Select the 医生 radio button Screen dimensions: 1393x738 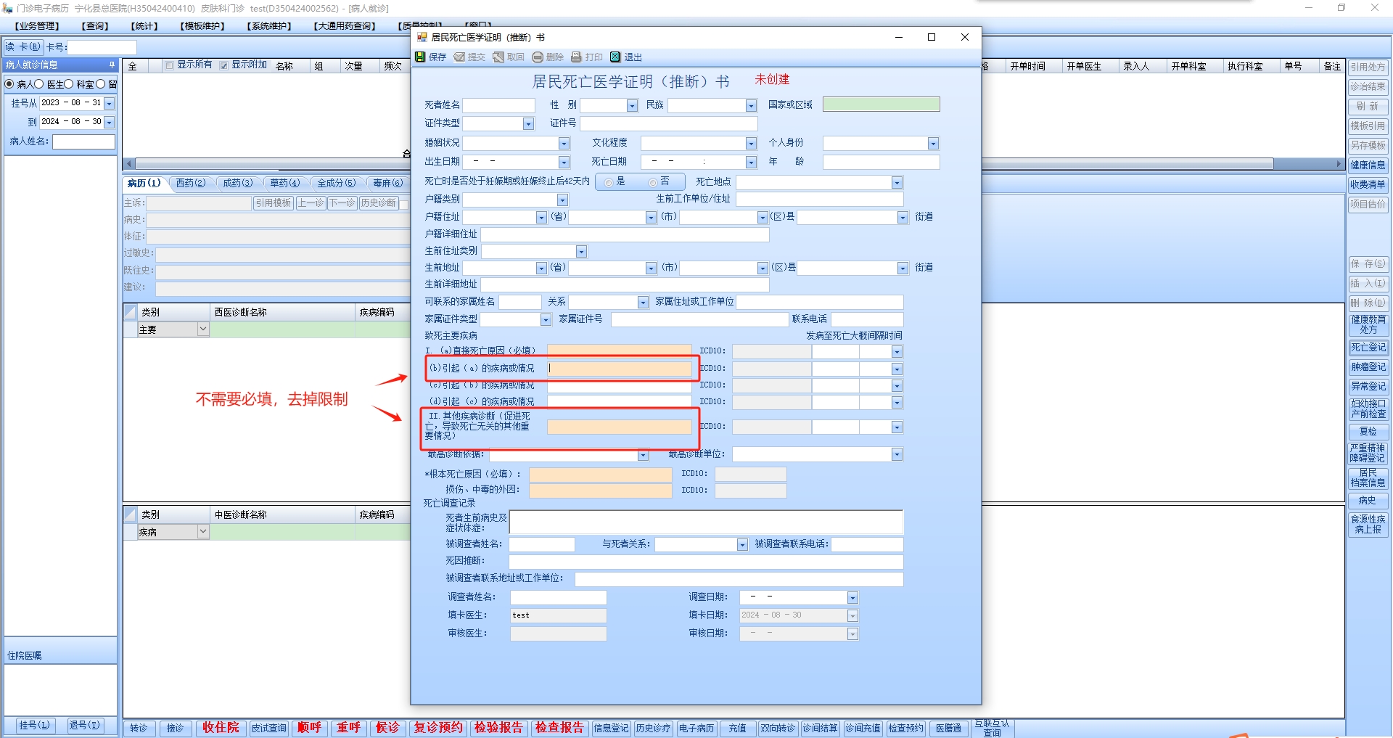click(x=39, y=84)
